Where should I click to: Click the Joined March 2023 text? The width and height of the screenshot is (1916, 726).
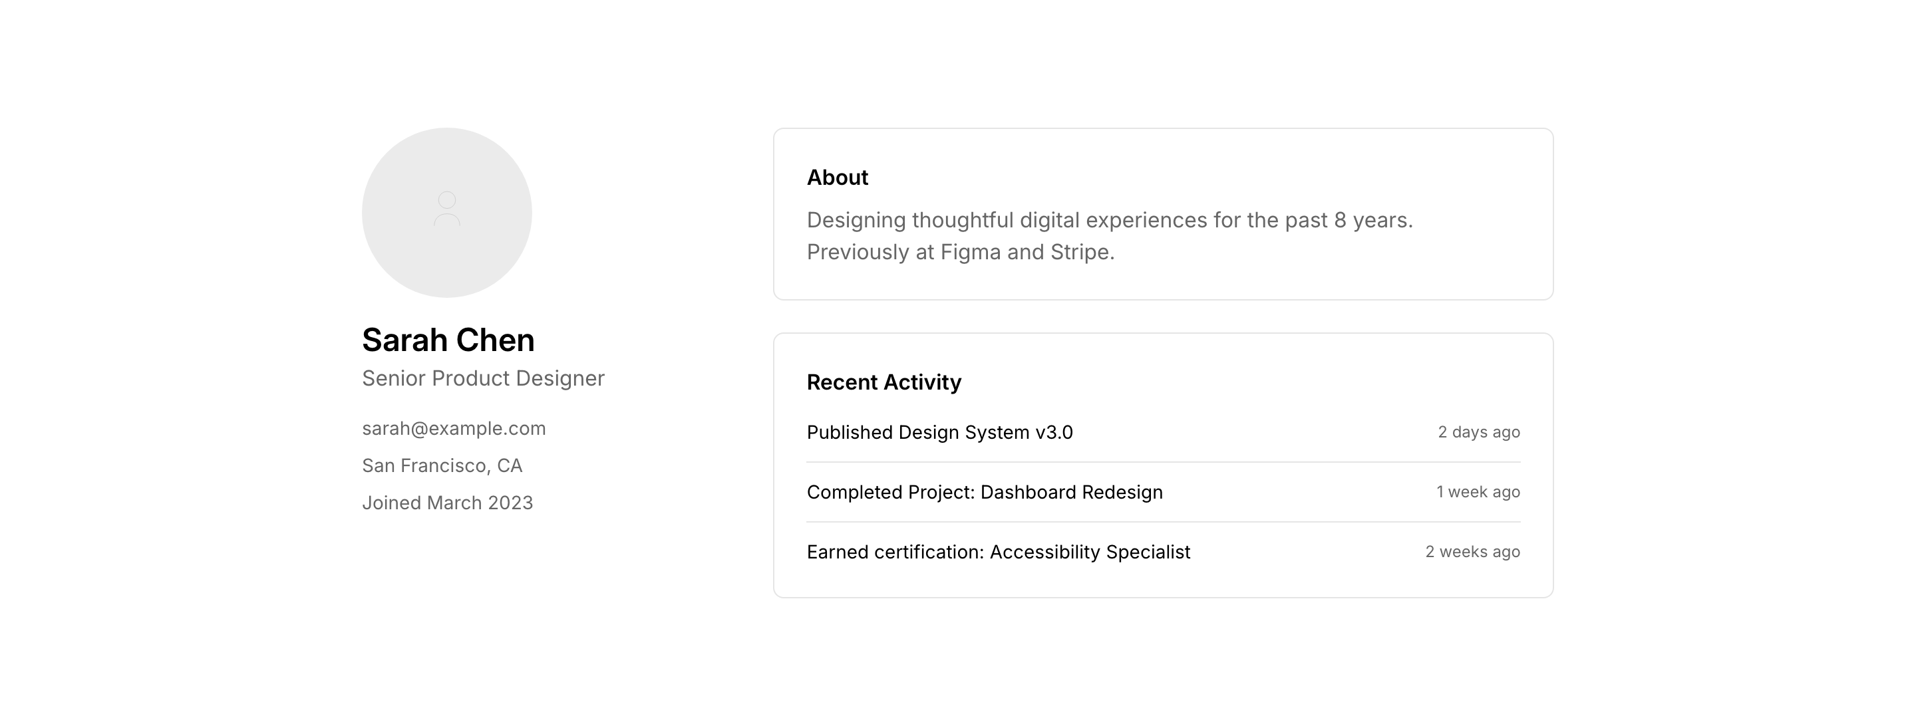click(x=447, y=503)
